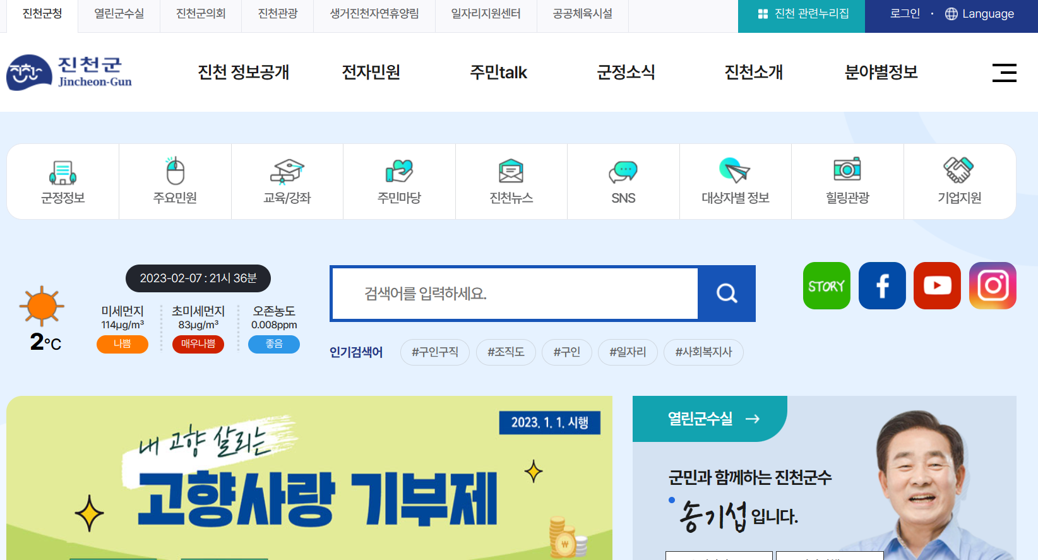Open the Language selector

pos(979,14)
